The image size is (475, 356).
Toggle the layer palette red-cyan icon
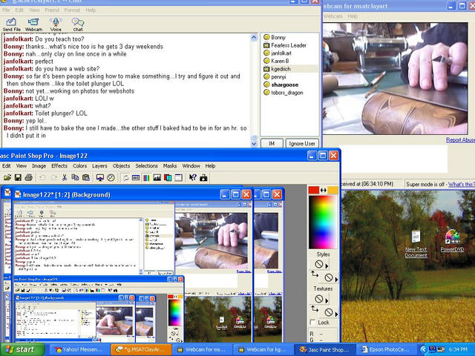click(x=168, y=177)
